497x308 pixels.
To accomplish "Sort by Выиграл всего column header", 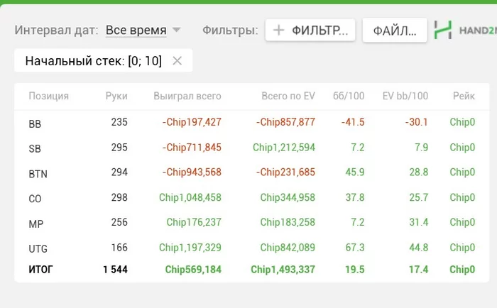I will [x=187, y=96].
